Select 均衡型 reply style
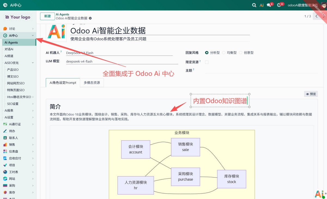 224,53
